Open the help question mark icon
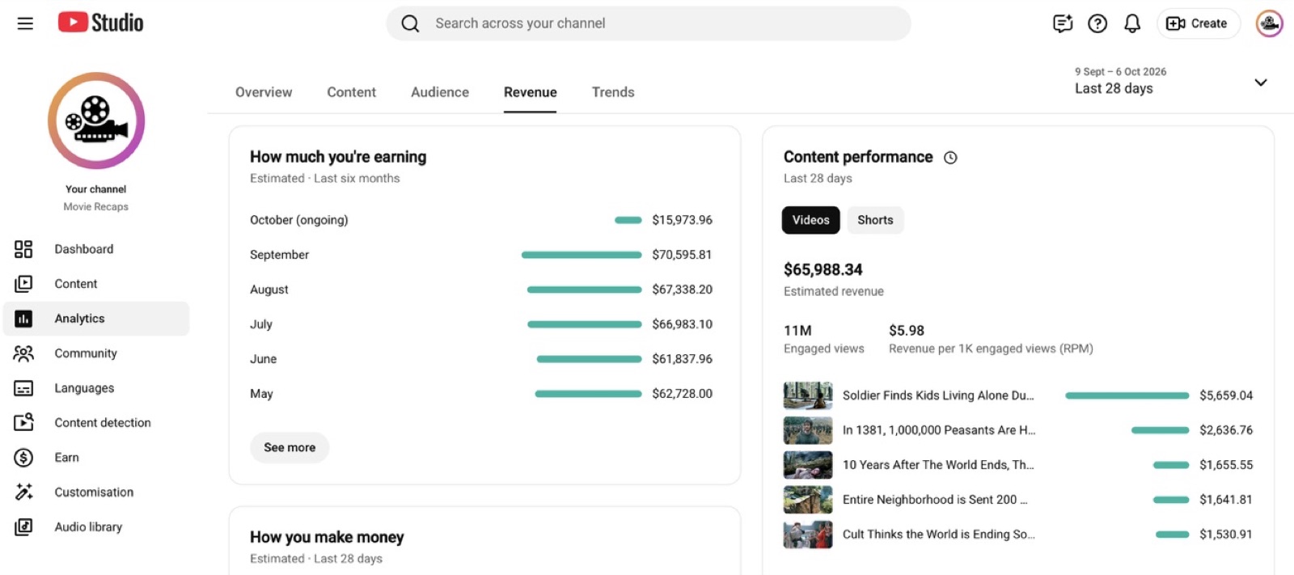 [x=1097, y=23]
